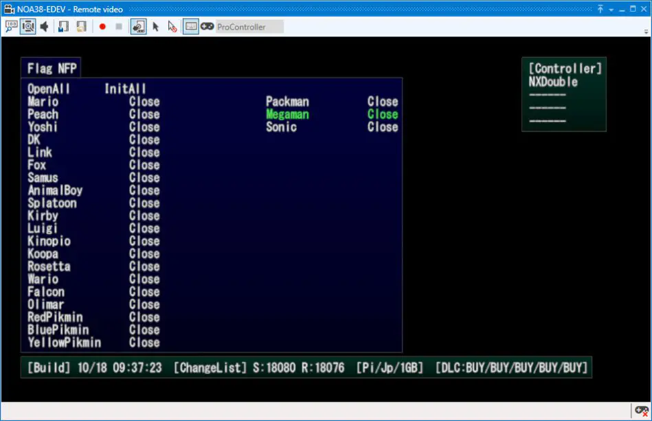Viewport: 652px width, 421px height.
Task: Click the Close value beside Packman
Action: [383, 102]
